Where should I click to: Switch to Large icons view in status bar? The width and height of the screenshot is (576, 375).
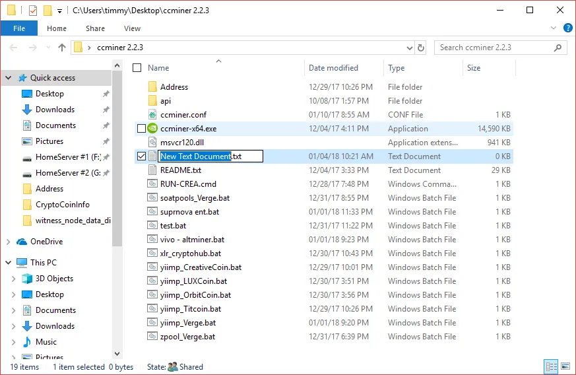[565, 366]
